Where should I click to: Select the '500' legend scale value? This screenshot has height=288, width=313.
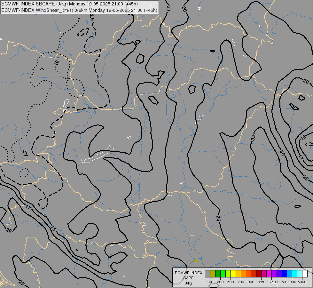tap(231, 282)
